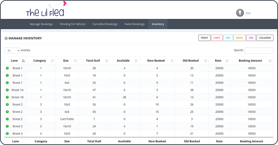Expand the Street 1A row plus icon
Screen dimensions: 278x145
pyautogui.click(x=7, y=90)
